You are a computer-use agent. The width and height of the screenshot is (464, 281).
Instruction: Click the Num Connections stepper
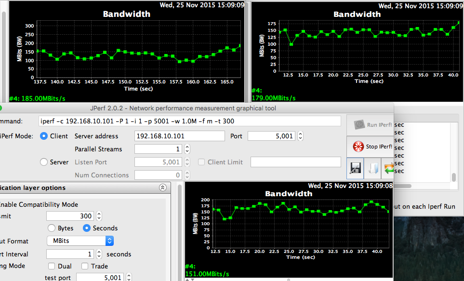click(187, 175)
